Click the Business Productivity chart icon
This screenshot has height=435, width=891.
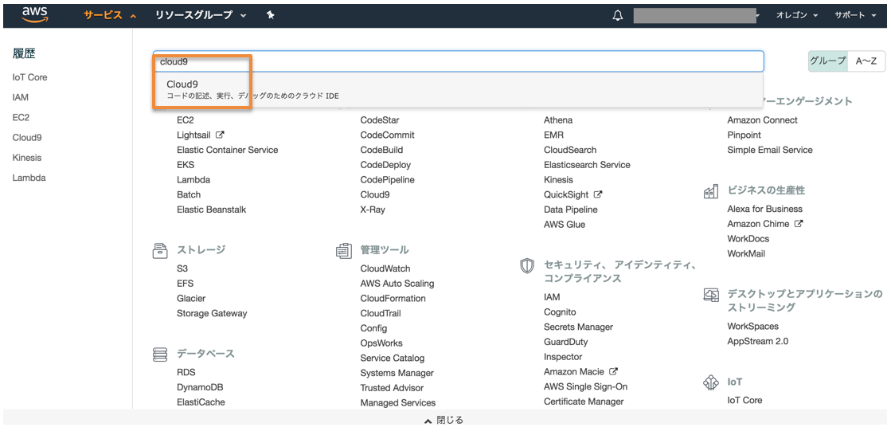pyautogui.click(x=711, y=191)
